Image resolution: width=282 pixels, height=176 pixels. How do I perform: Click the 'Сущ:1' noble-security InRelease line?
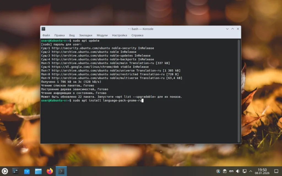pos(97,48)
